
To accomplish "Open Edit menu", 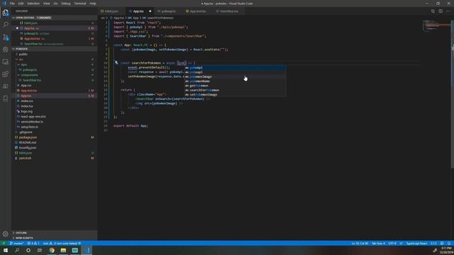I will pyautogui.click(x=21, y=4).
